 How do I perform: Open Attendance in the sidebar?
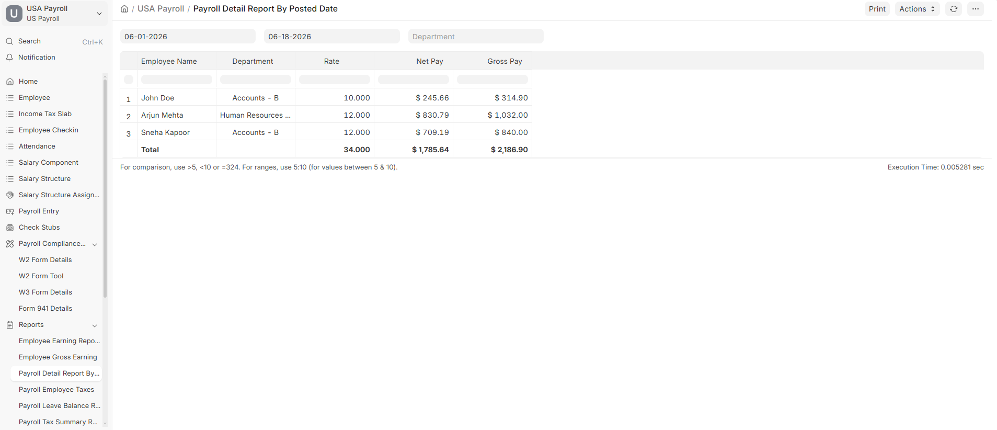37,146
